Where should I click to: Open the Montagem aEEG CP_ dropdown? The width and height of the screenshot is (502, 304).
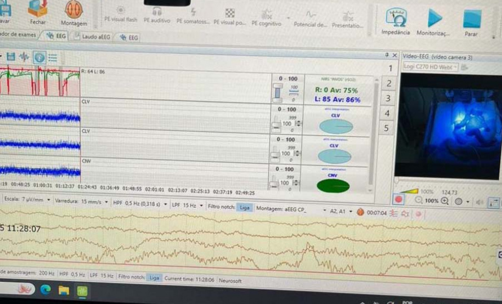[324, 210]
